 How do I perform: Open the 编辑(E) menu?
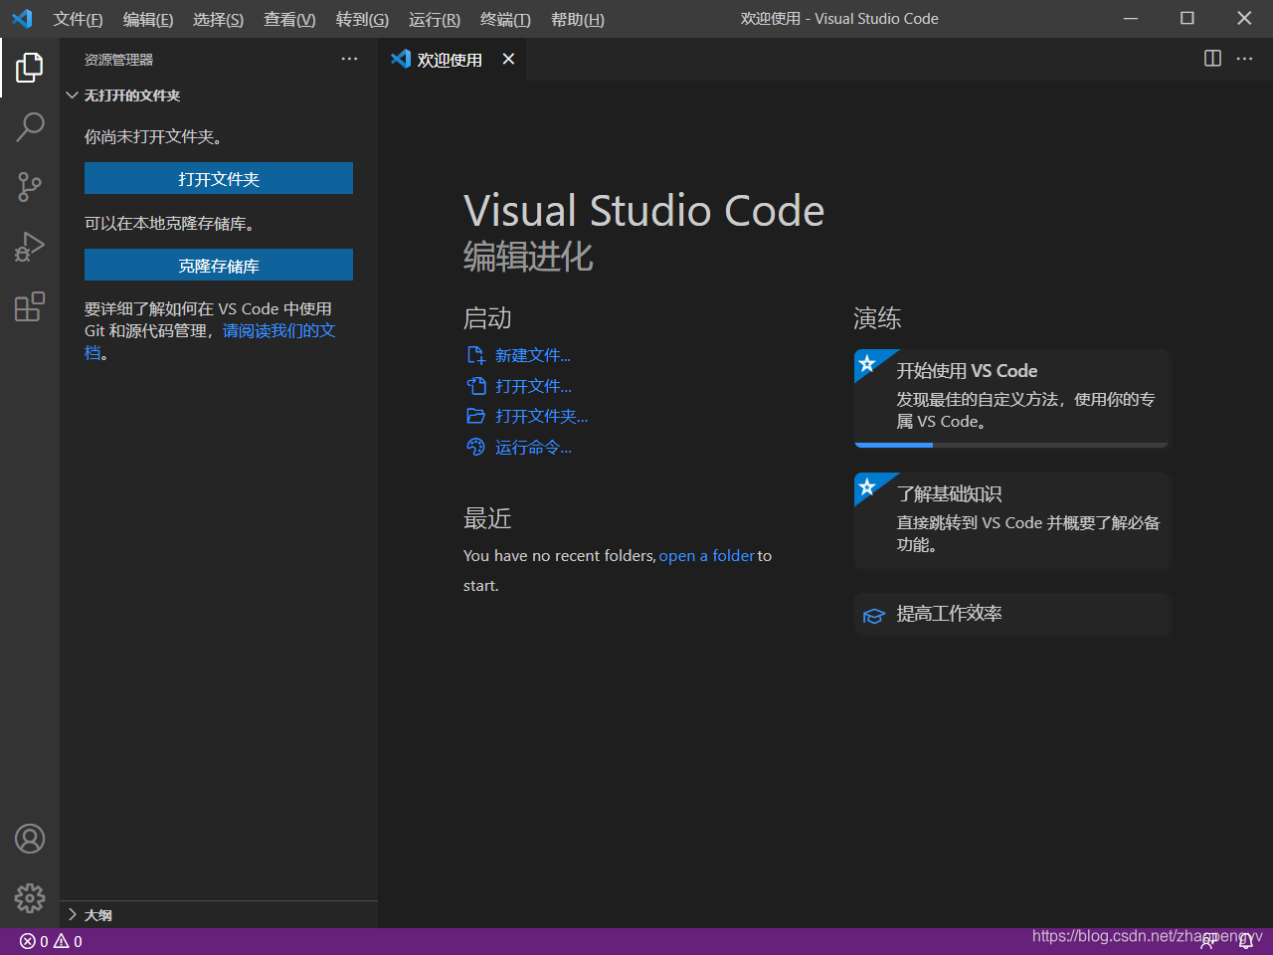[x=148, y=19]
